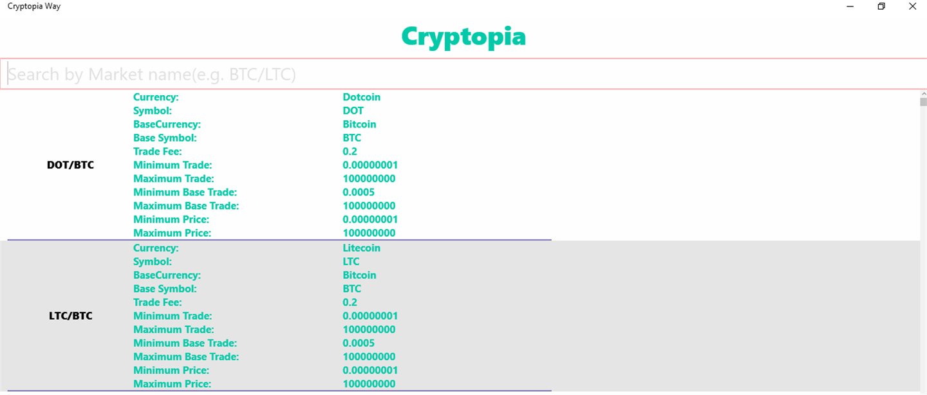Click the Search by Market name field

coord(464,74)
